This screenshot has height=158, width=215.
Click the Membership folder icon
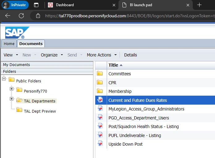pyautogui.click(x=100, y=91)
